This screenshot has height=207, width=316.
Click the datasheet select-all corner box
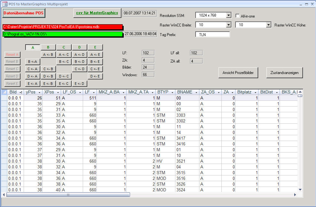[4, 92]
